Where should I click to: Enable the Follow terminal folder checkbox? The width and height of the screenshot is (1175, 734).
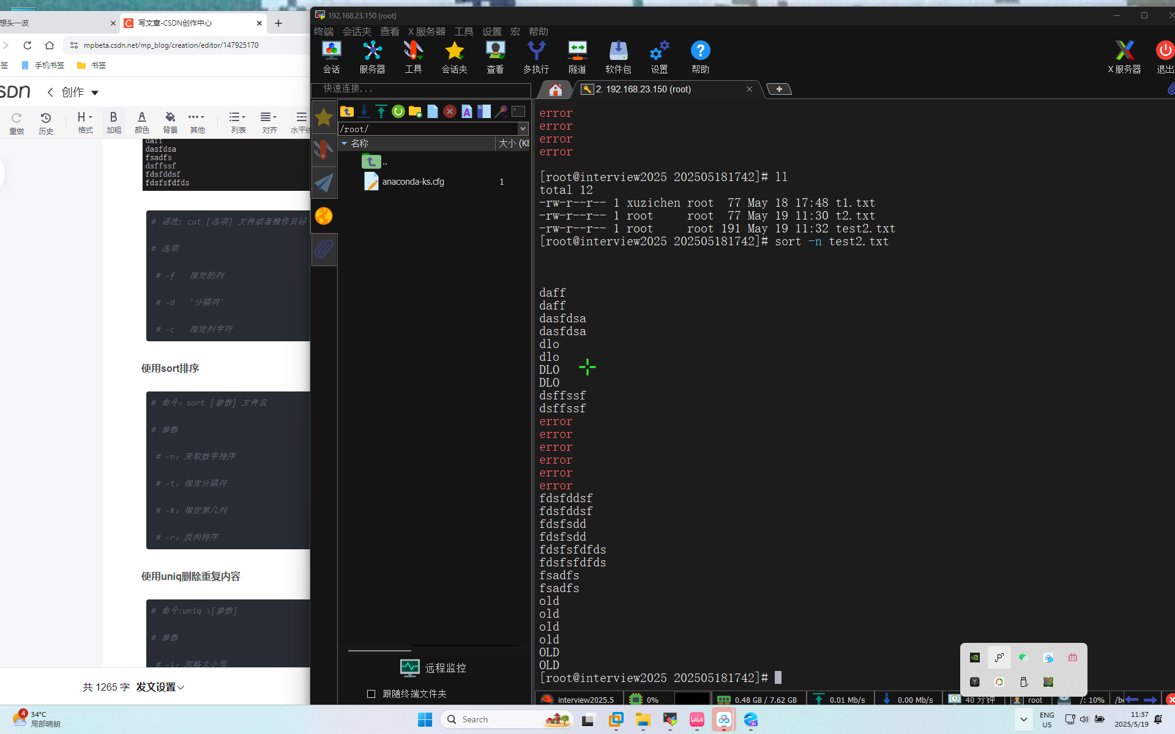pos(371,694)
